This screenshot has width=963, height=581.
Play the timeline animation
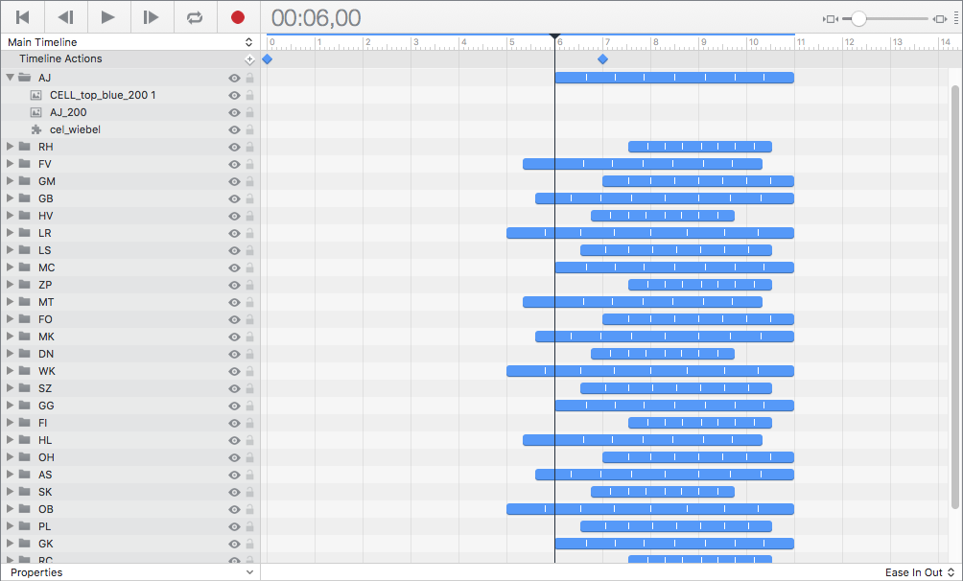pyautogui.click(x=108, y=17)
